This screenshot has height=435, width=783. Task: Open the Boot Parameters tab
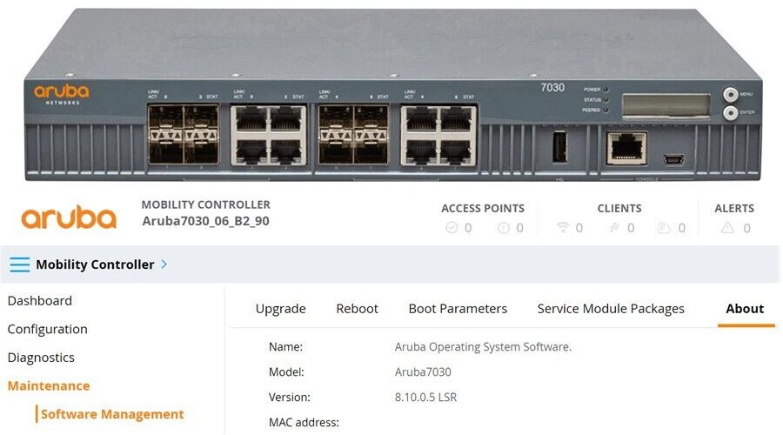coord(458,309)
